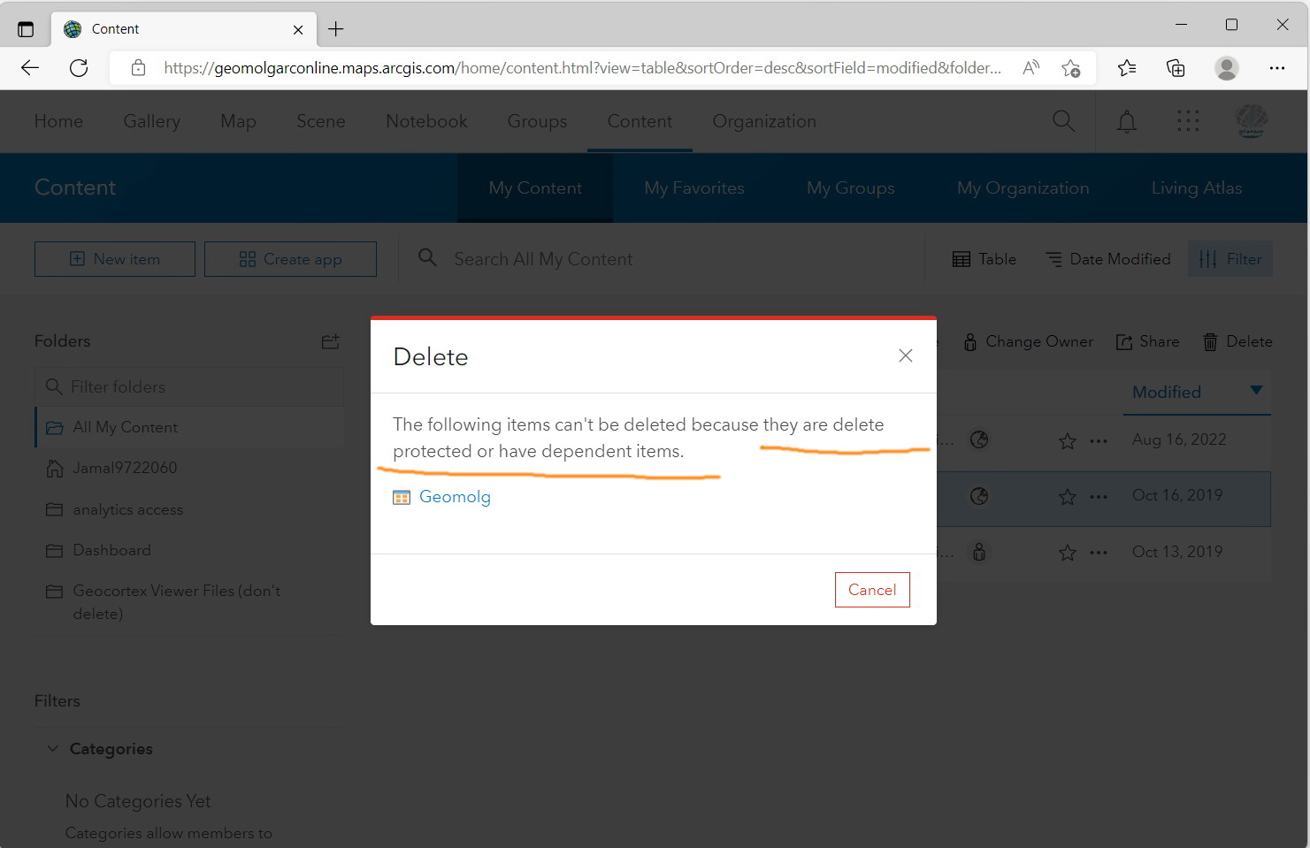The width and height of the screenshot is (1310, 848).
Task: Click the view site information lock icon
Action: (x=138, y=68)
